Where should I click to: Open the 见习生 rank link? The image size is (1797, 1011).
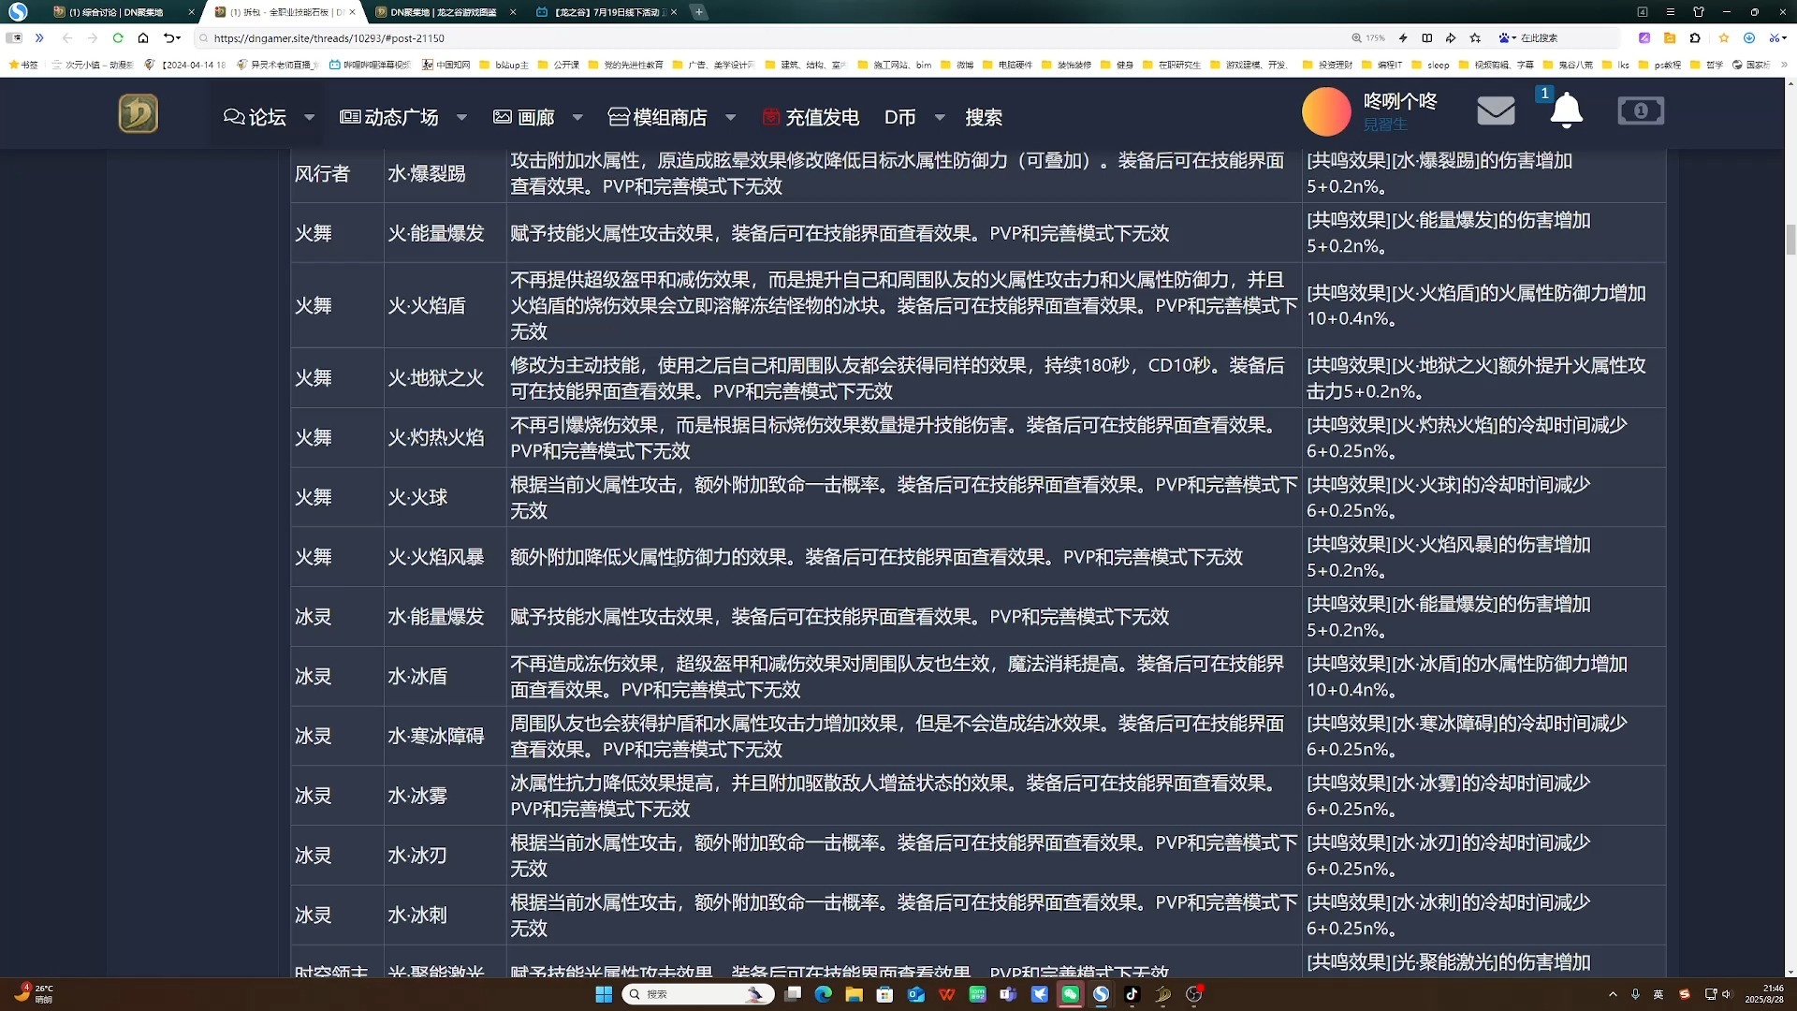click(x=1385, y=124)
